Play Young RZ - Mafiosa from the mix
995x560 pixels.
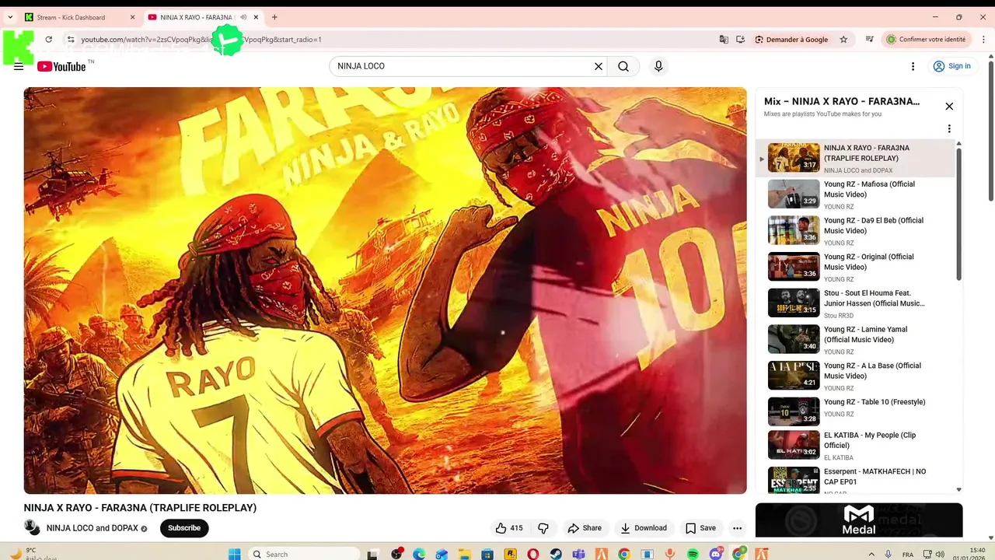pos(855,194)
